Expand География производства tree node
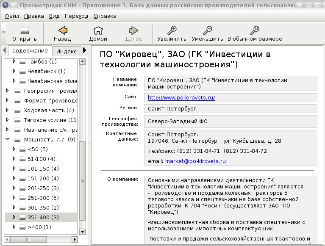The width and height of the screenshot is (325, 246). tap(8, 91)
